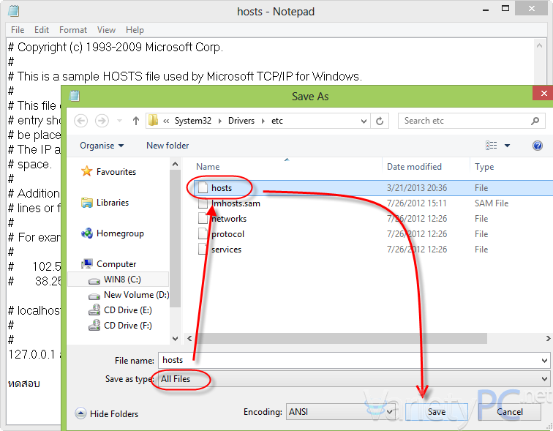Expand the Save as type dropdown
Viewport: 553px width, 431px height.
point(543,379)
